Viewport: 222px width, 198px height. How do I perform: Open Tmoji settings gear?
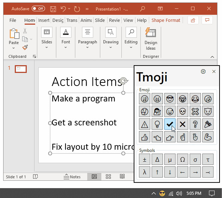(203, 72)
